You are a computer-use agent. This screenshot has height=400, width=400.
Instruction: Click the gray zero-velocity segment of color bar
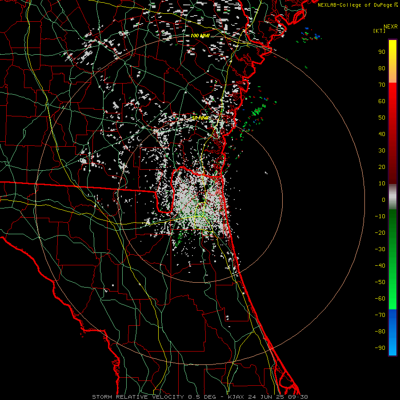point(392,197)
